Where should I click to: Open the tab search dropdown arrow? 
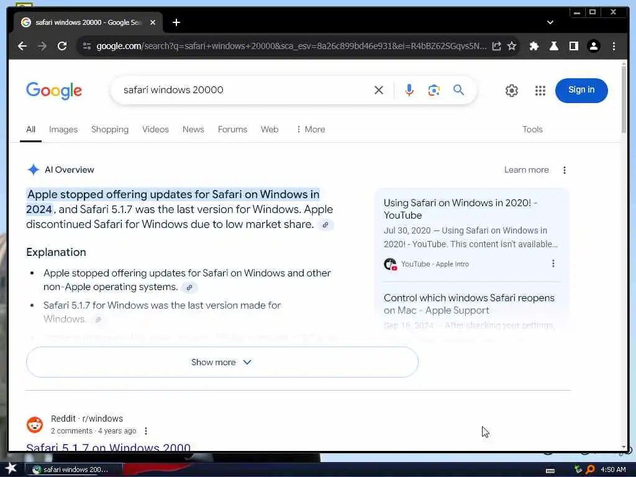coord(550,22)
